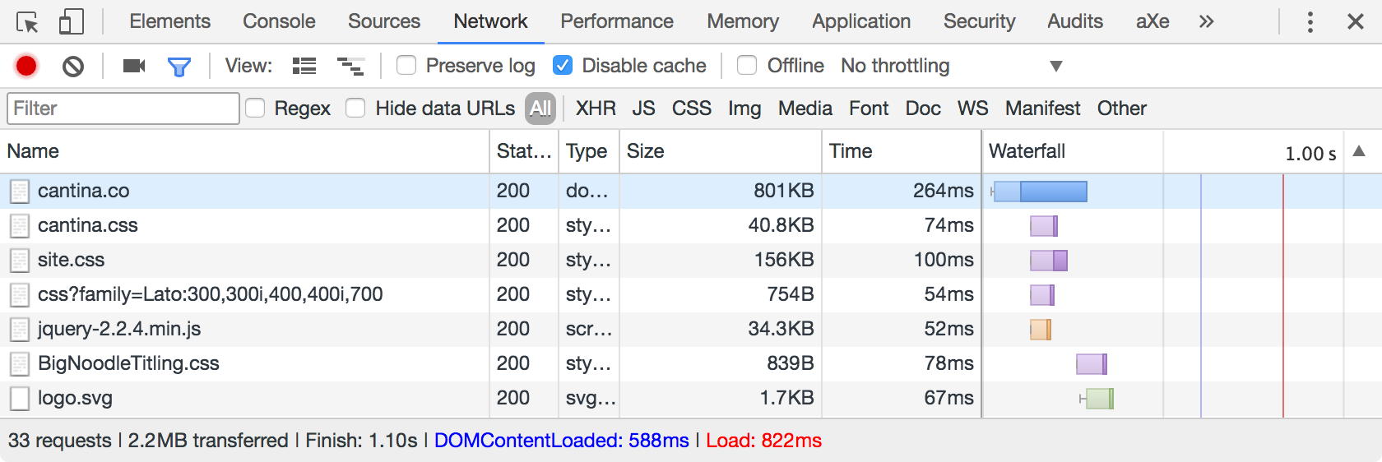Toggle the device toolbar icon
The width and height of the screenshot is (1382, 462).
click(72, 22)
